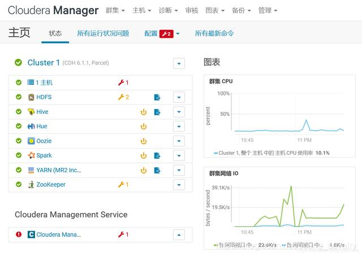
Task: Open the ZooKeeper actions dropdown
Action: tap(179, 185)
